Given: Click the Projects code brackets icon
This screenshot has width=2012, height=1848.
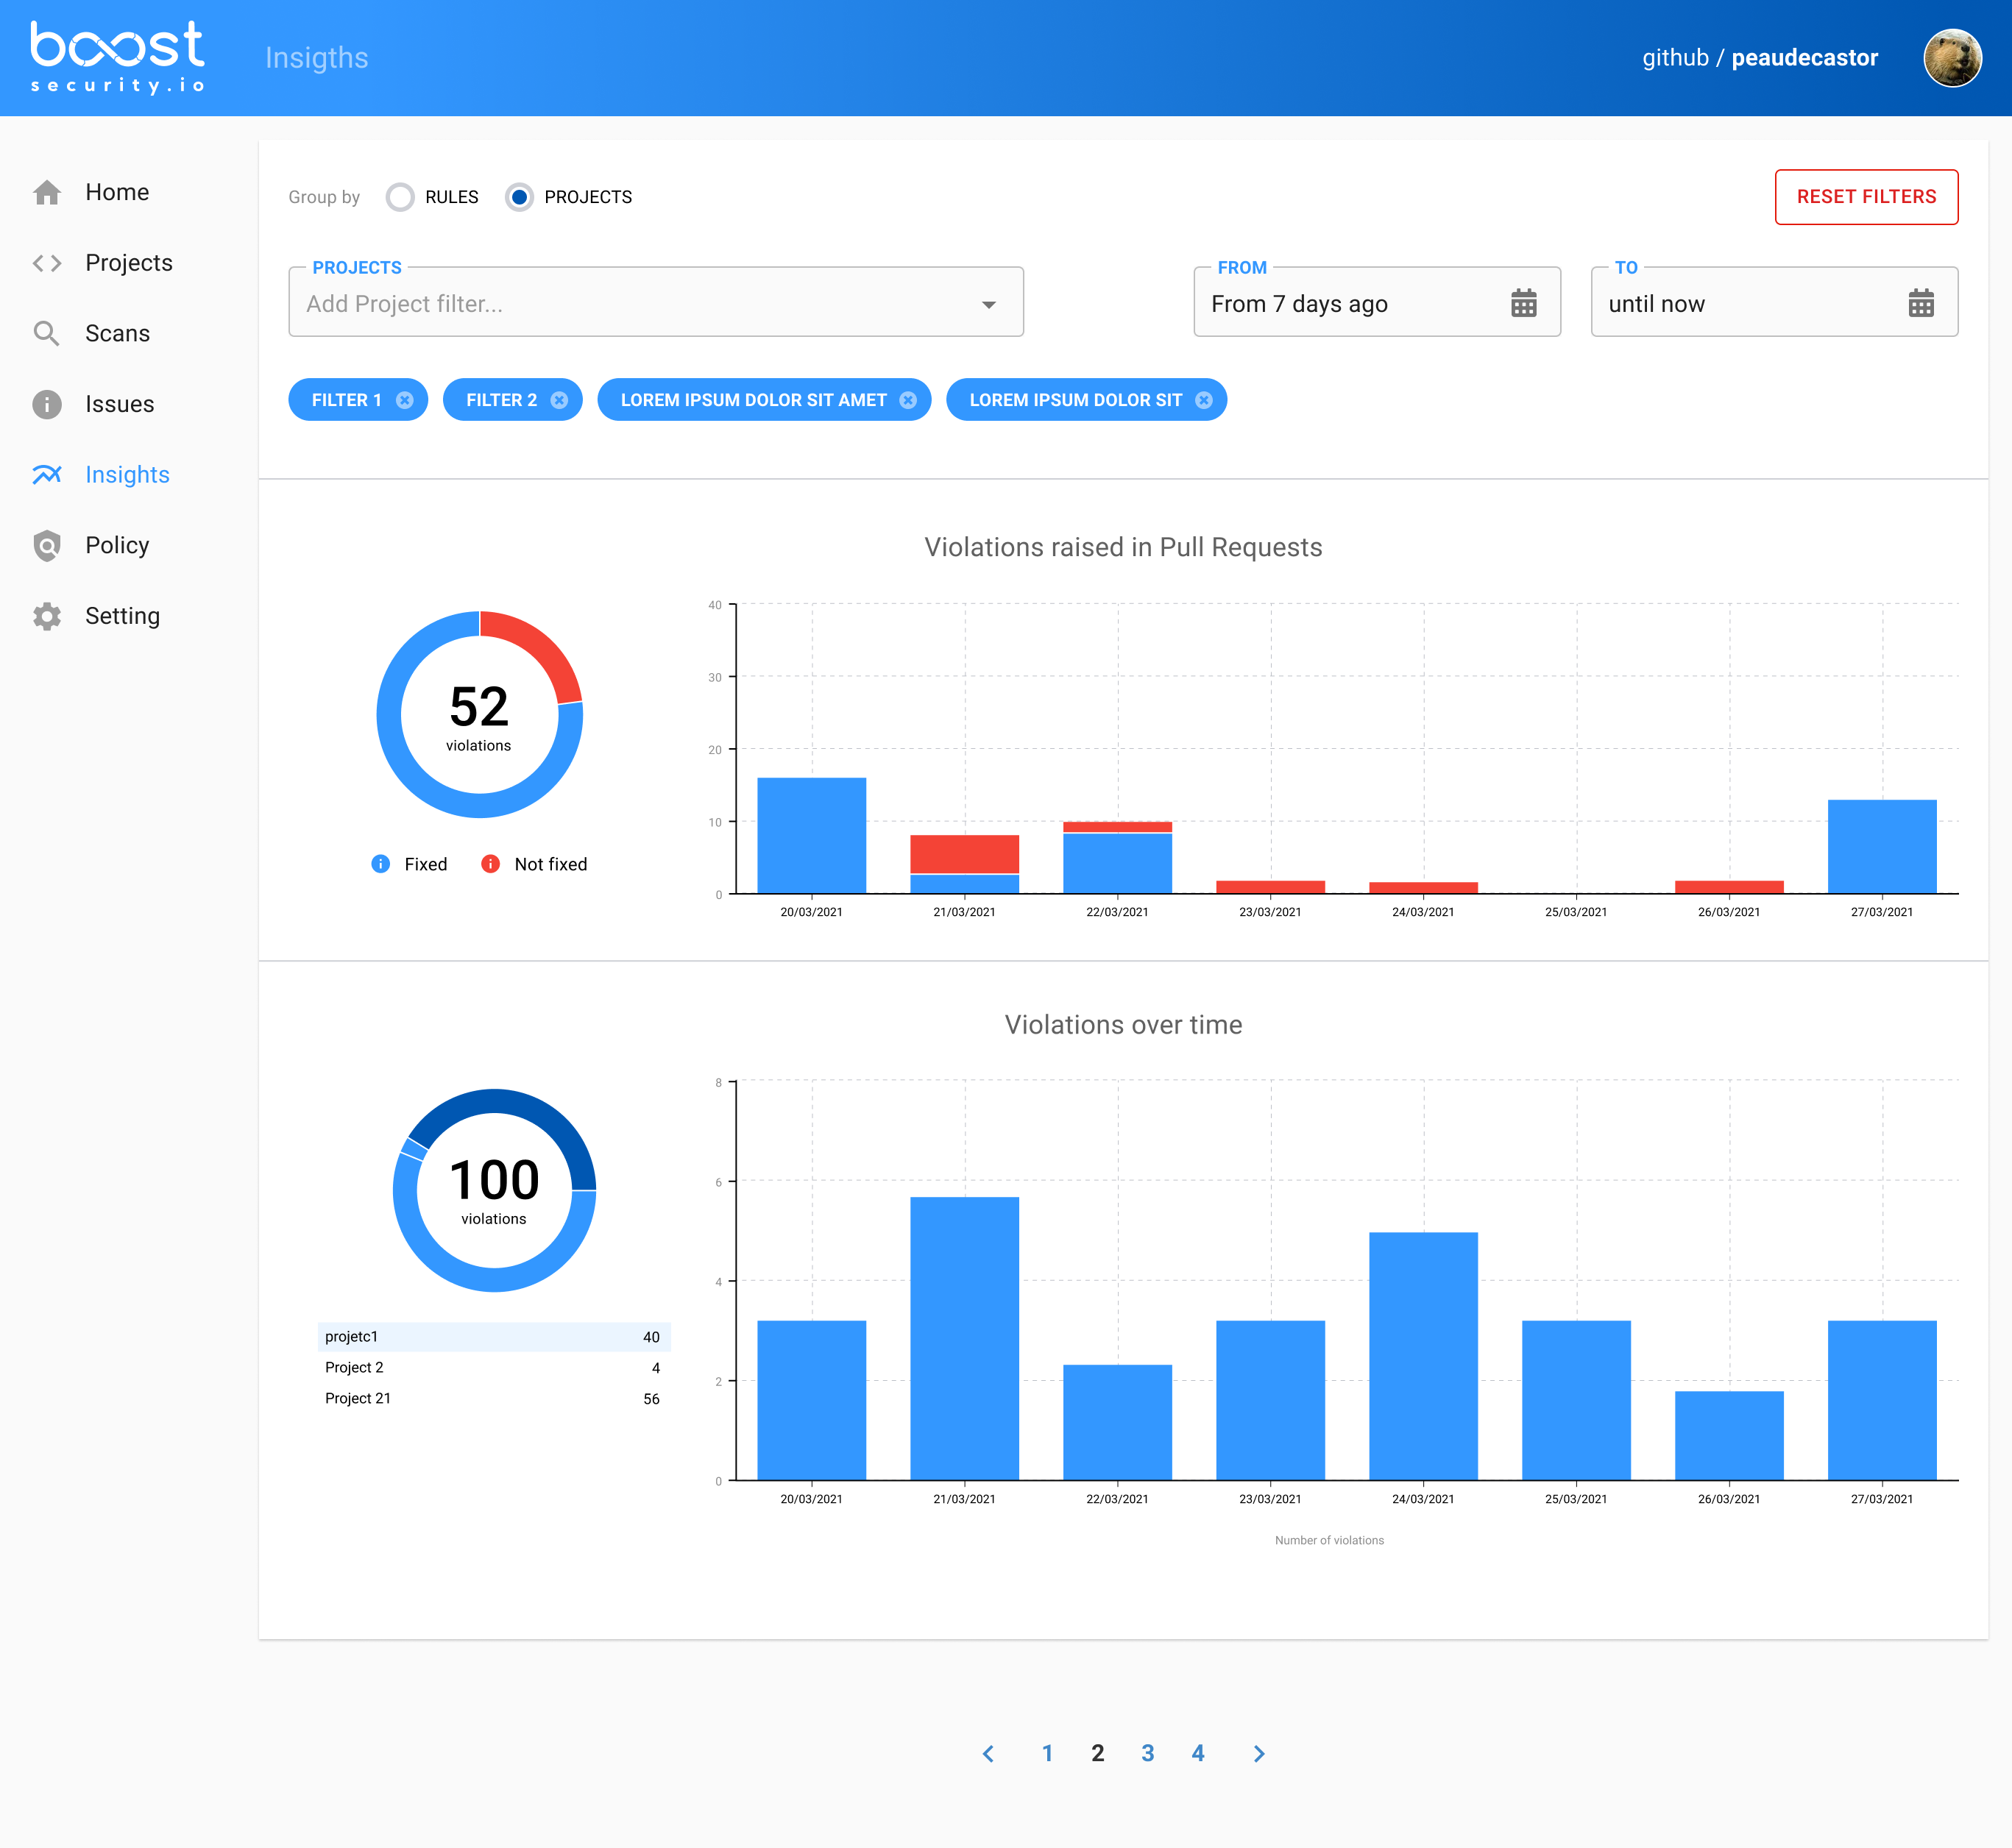Looking at the screenshot, I should pyautogui.click(x=47, y=263).
